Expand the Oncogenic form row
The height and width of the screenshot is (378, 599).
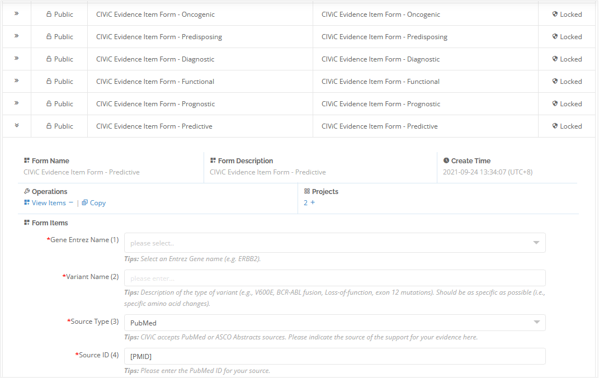coord(16,14)
